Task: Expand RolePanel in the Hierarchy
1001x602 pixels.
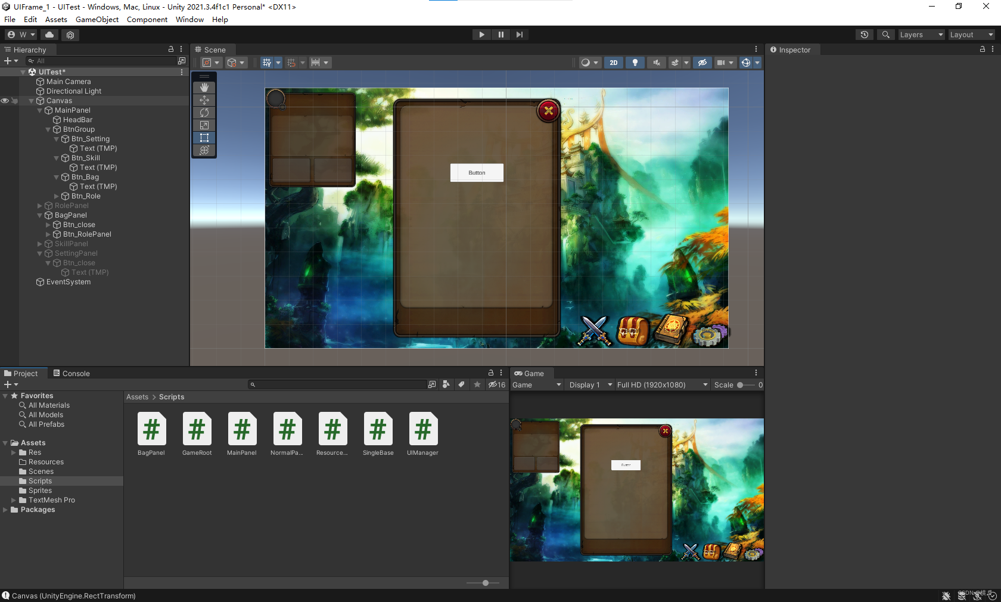Action: point(39,205)
